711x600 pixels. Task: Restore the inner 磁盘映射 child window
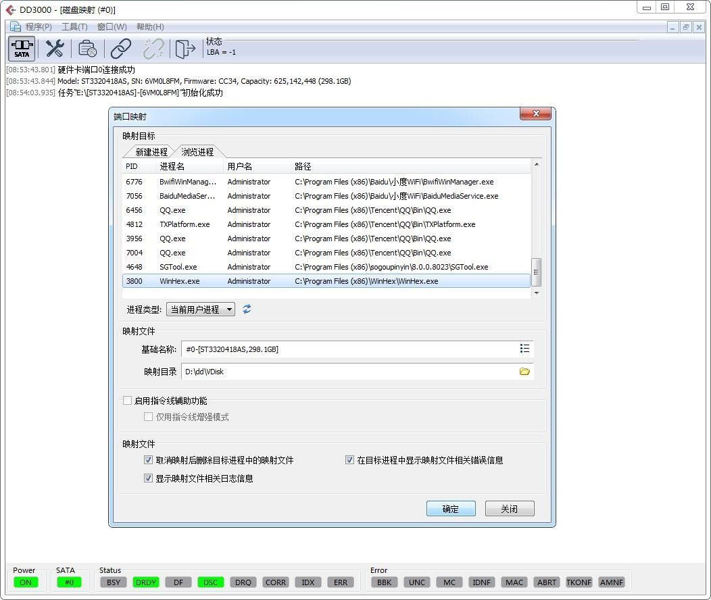(685, 27)
